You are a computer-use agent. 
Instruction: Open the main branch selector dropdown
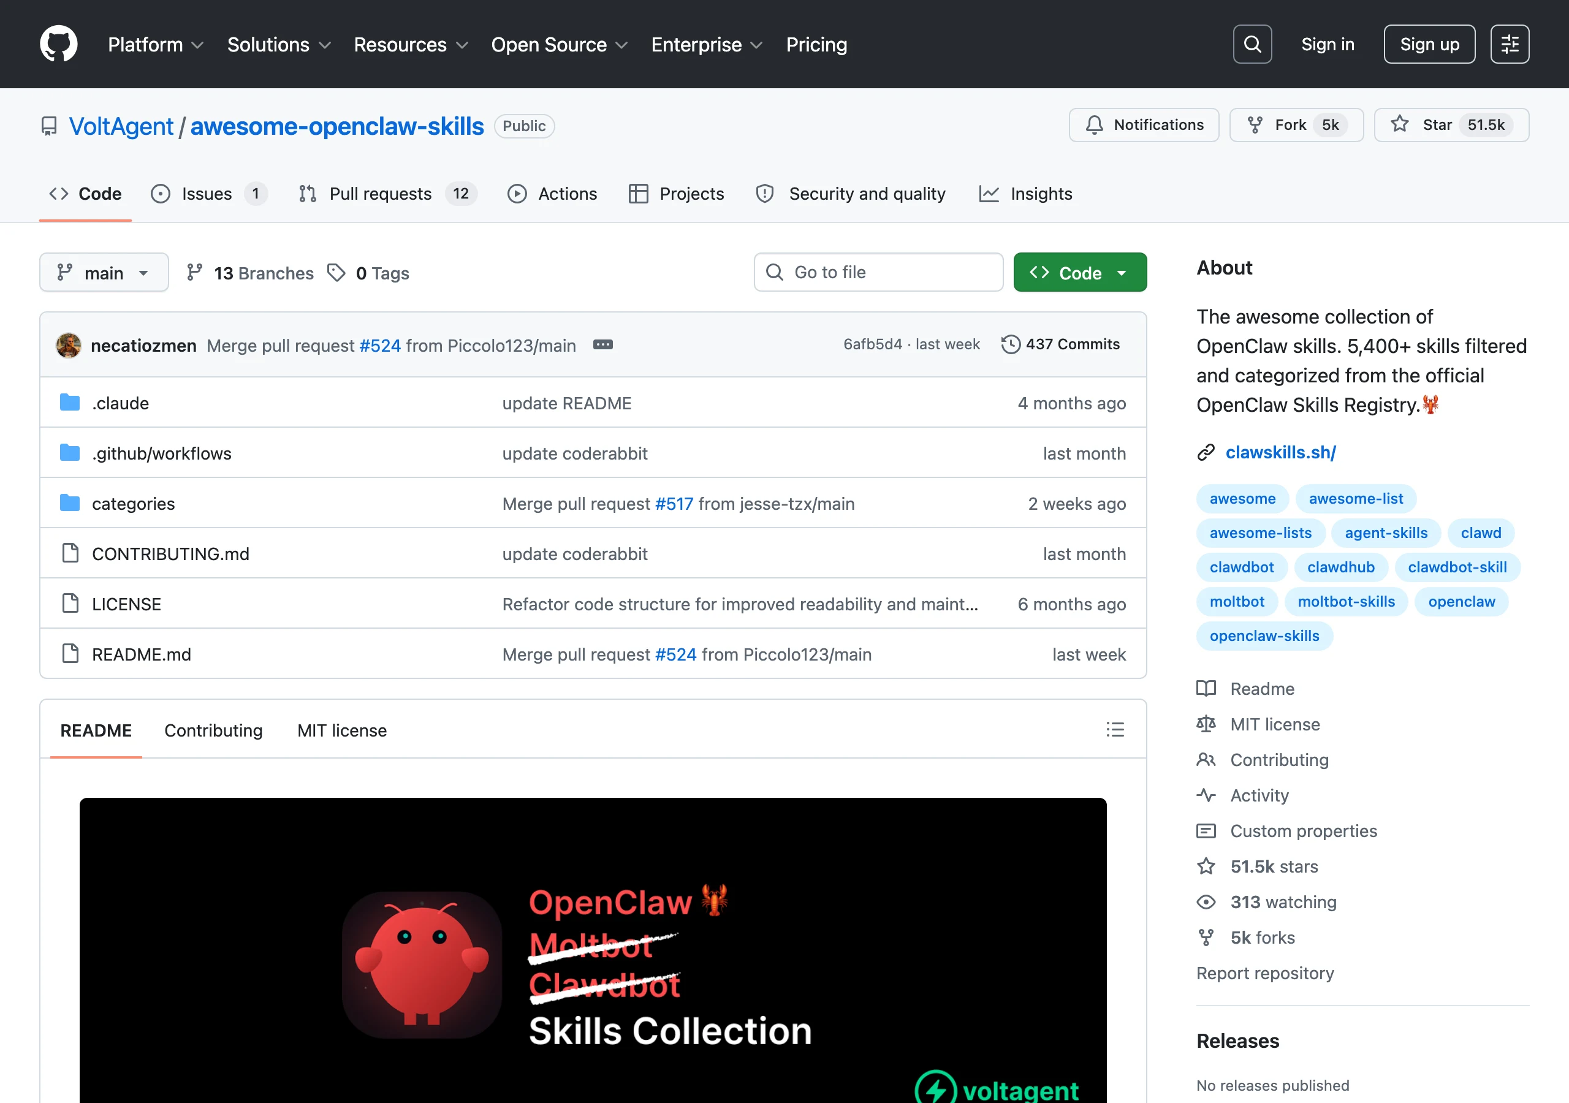tap(104, 273)
